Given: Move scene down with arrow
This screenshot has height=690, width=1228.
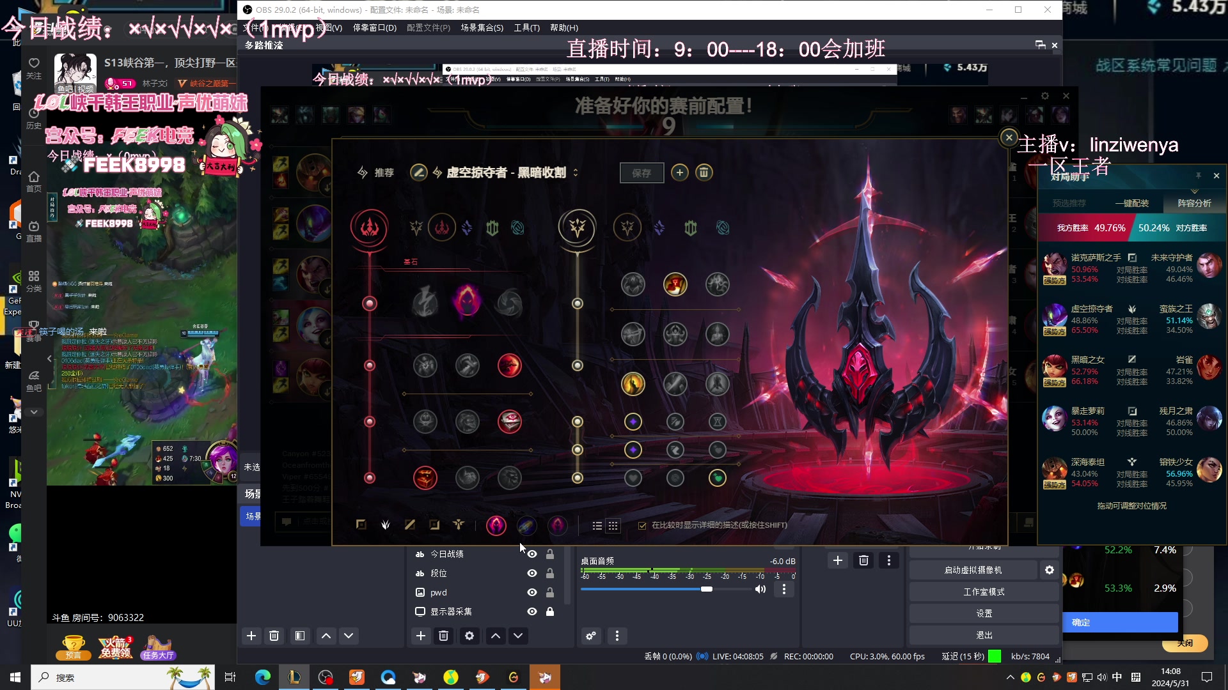Looking at the screenshot, I should point(349,636).
